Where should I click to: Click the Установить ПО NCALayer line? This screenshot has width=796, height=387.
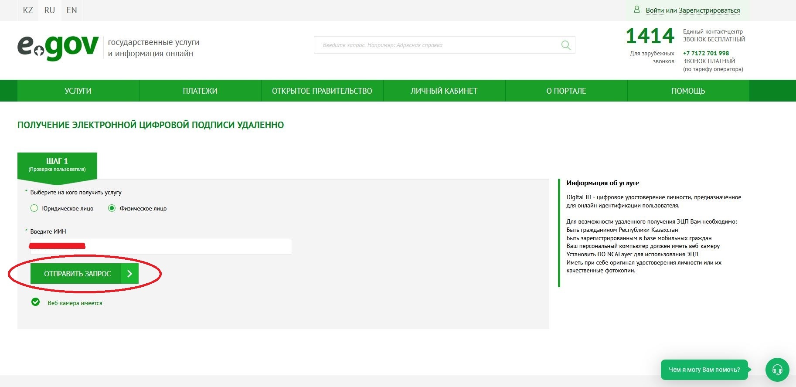coord(632,254)
